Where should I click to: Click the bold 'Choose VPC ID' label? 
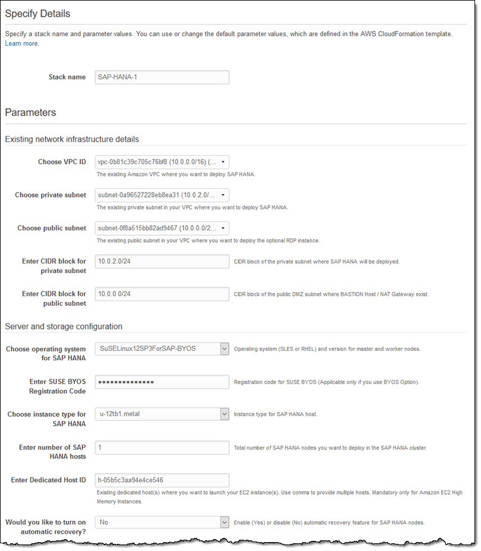(62, 161)
